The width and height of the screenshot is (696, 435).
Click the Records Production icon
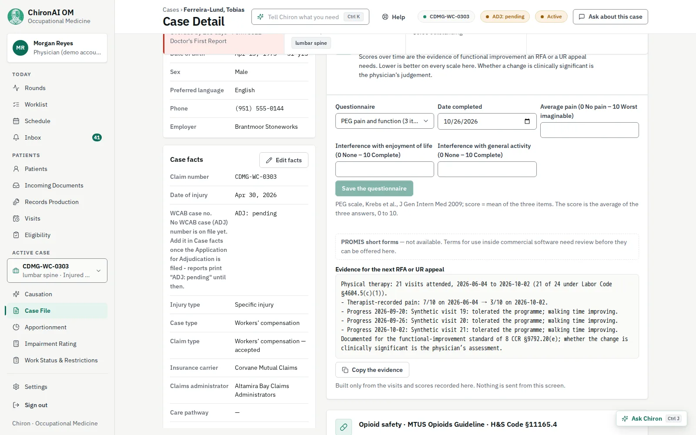click(x=16, y=202)
